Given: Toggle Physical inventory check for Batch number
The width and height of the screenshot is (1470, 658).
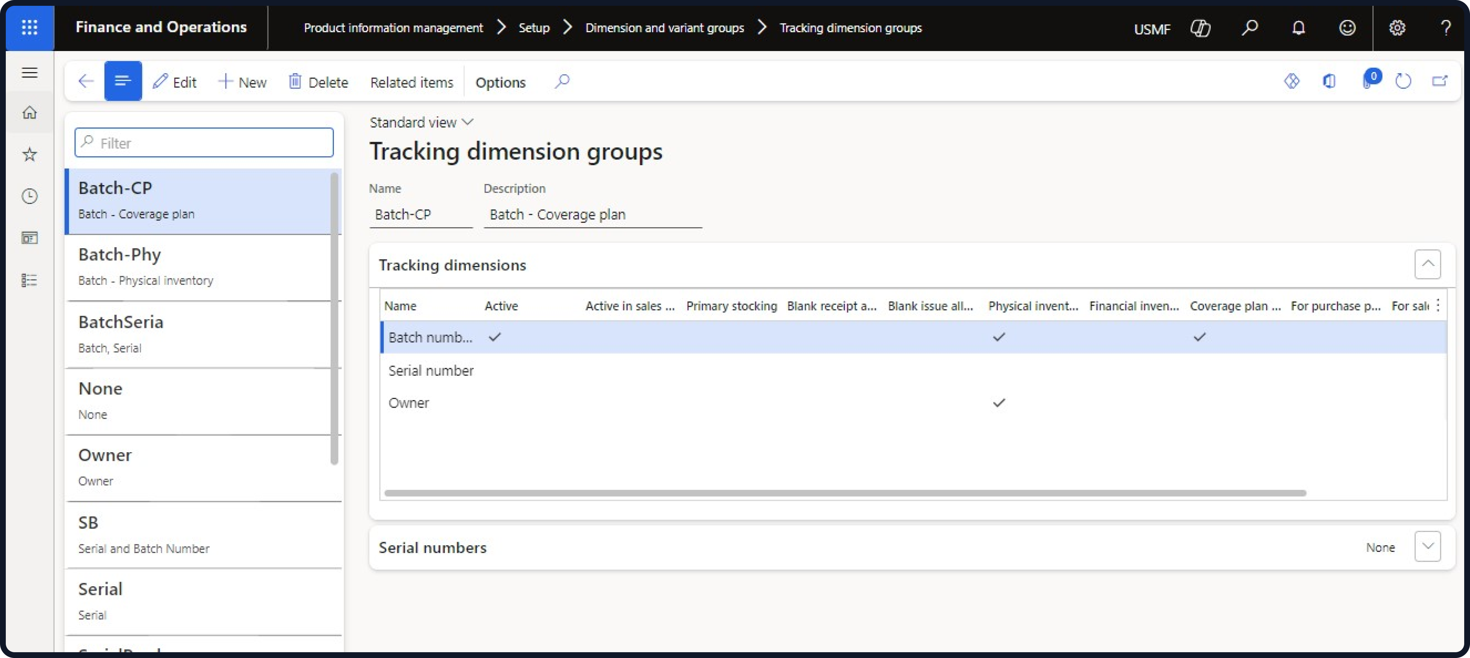Looking at the screenshot, I should click(x=998, y=337).
